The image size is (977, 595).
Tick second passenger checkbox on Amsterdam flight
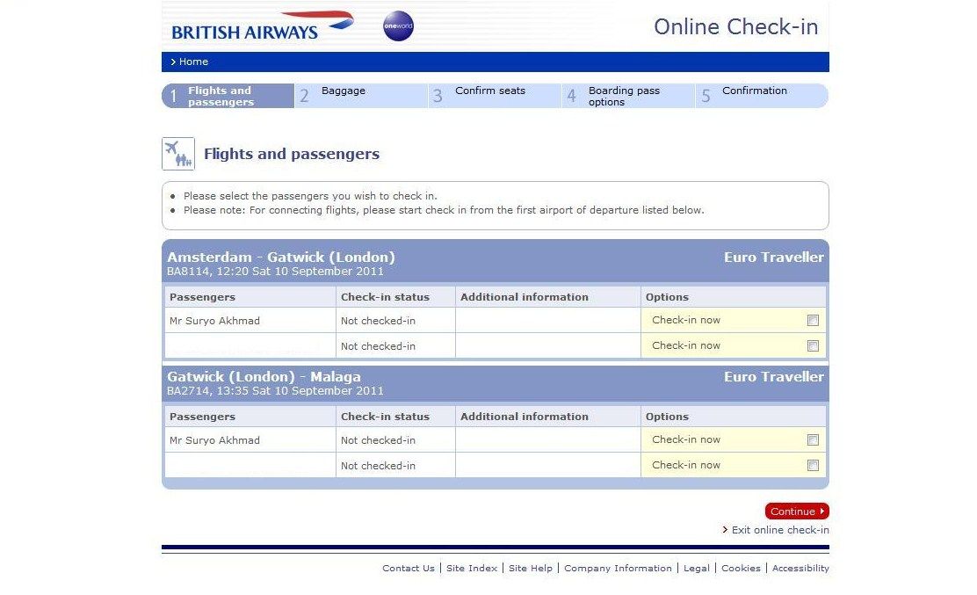[x=813, y=346]
